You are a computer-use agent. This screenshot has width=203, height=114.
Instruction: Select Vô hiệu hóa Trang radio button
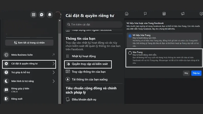[130, 36]
